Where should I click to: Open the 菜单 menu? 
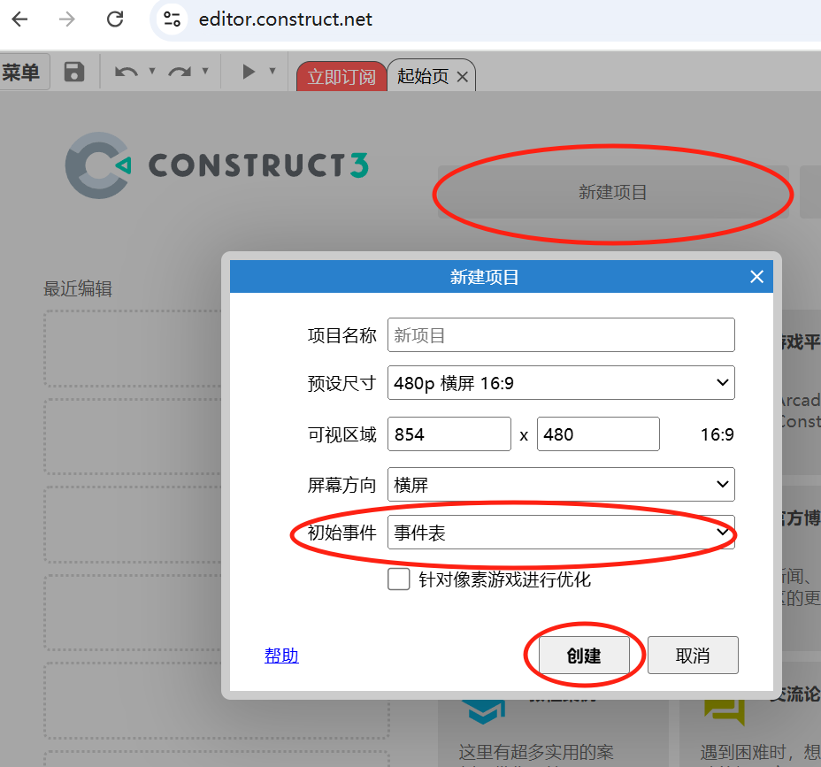point(21,72)
